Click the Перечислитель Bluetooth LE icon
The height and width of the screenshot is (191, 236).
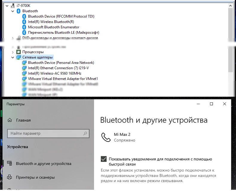pos(24,33)
